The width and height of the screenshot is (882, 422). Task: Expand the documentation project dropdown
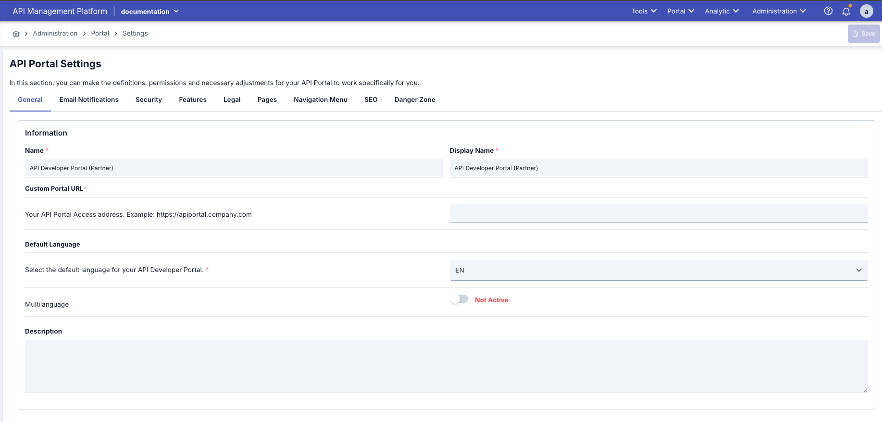(149, 12)
